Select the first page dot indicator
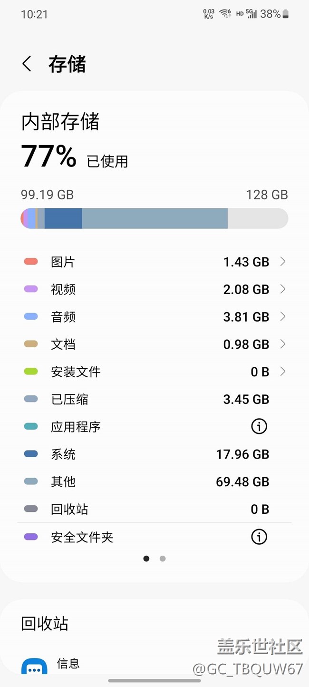The height and width of the screenshot is (687, 309). pos(146,559)
